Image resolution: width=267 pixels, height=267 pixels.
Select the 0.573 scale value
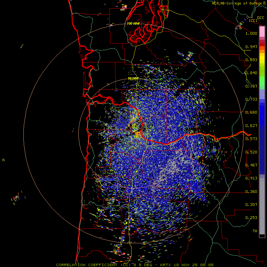coord(251,139)
